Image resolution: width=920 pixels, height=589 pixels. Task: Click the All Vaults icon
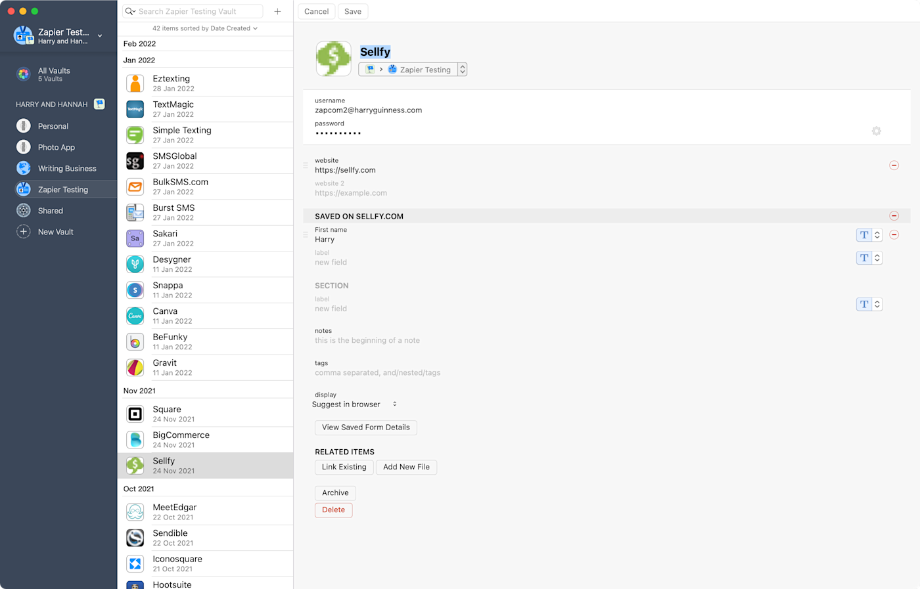click(x=24, y=74)
